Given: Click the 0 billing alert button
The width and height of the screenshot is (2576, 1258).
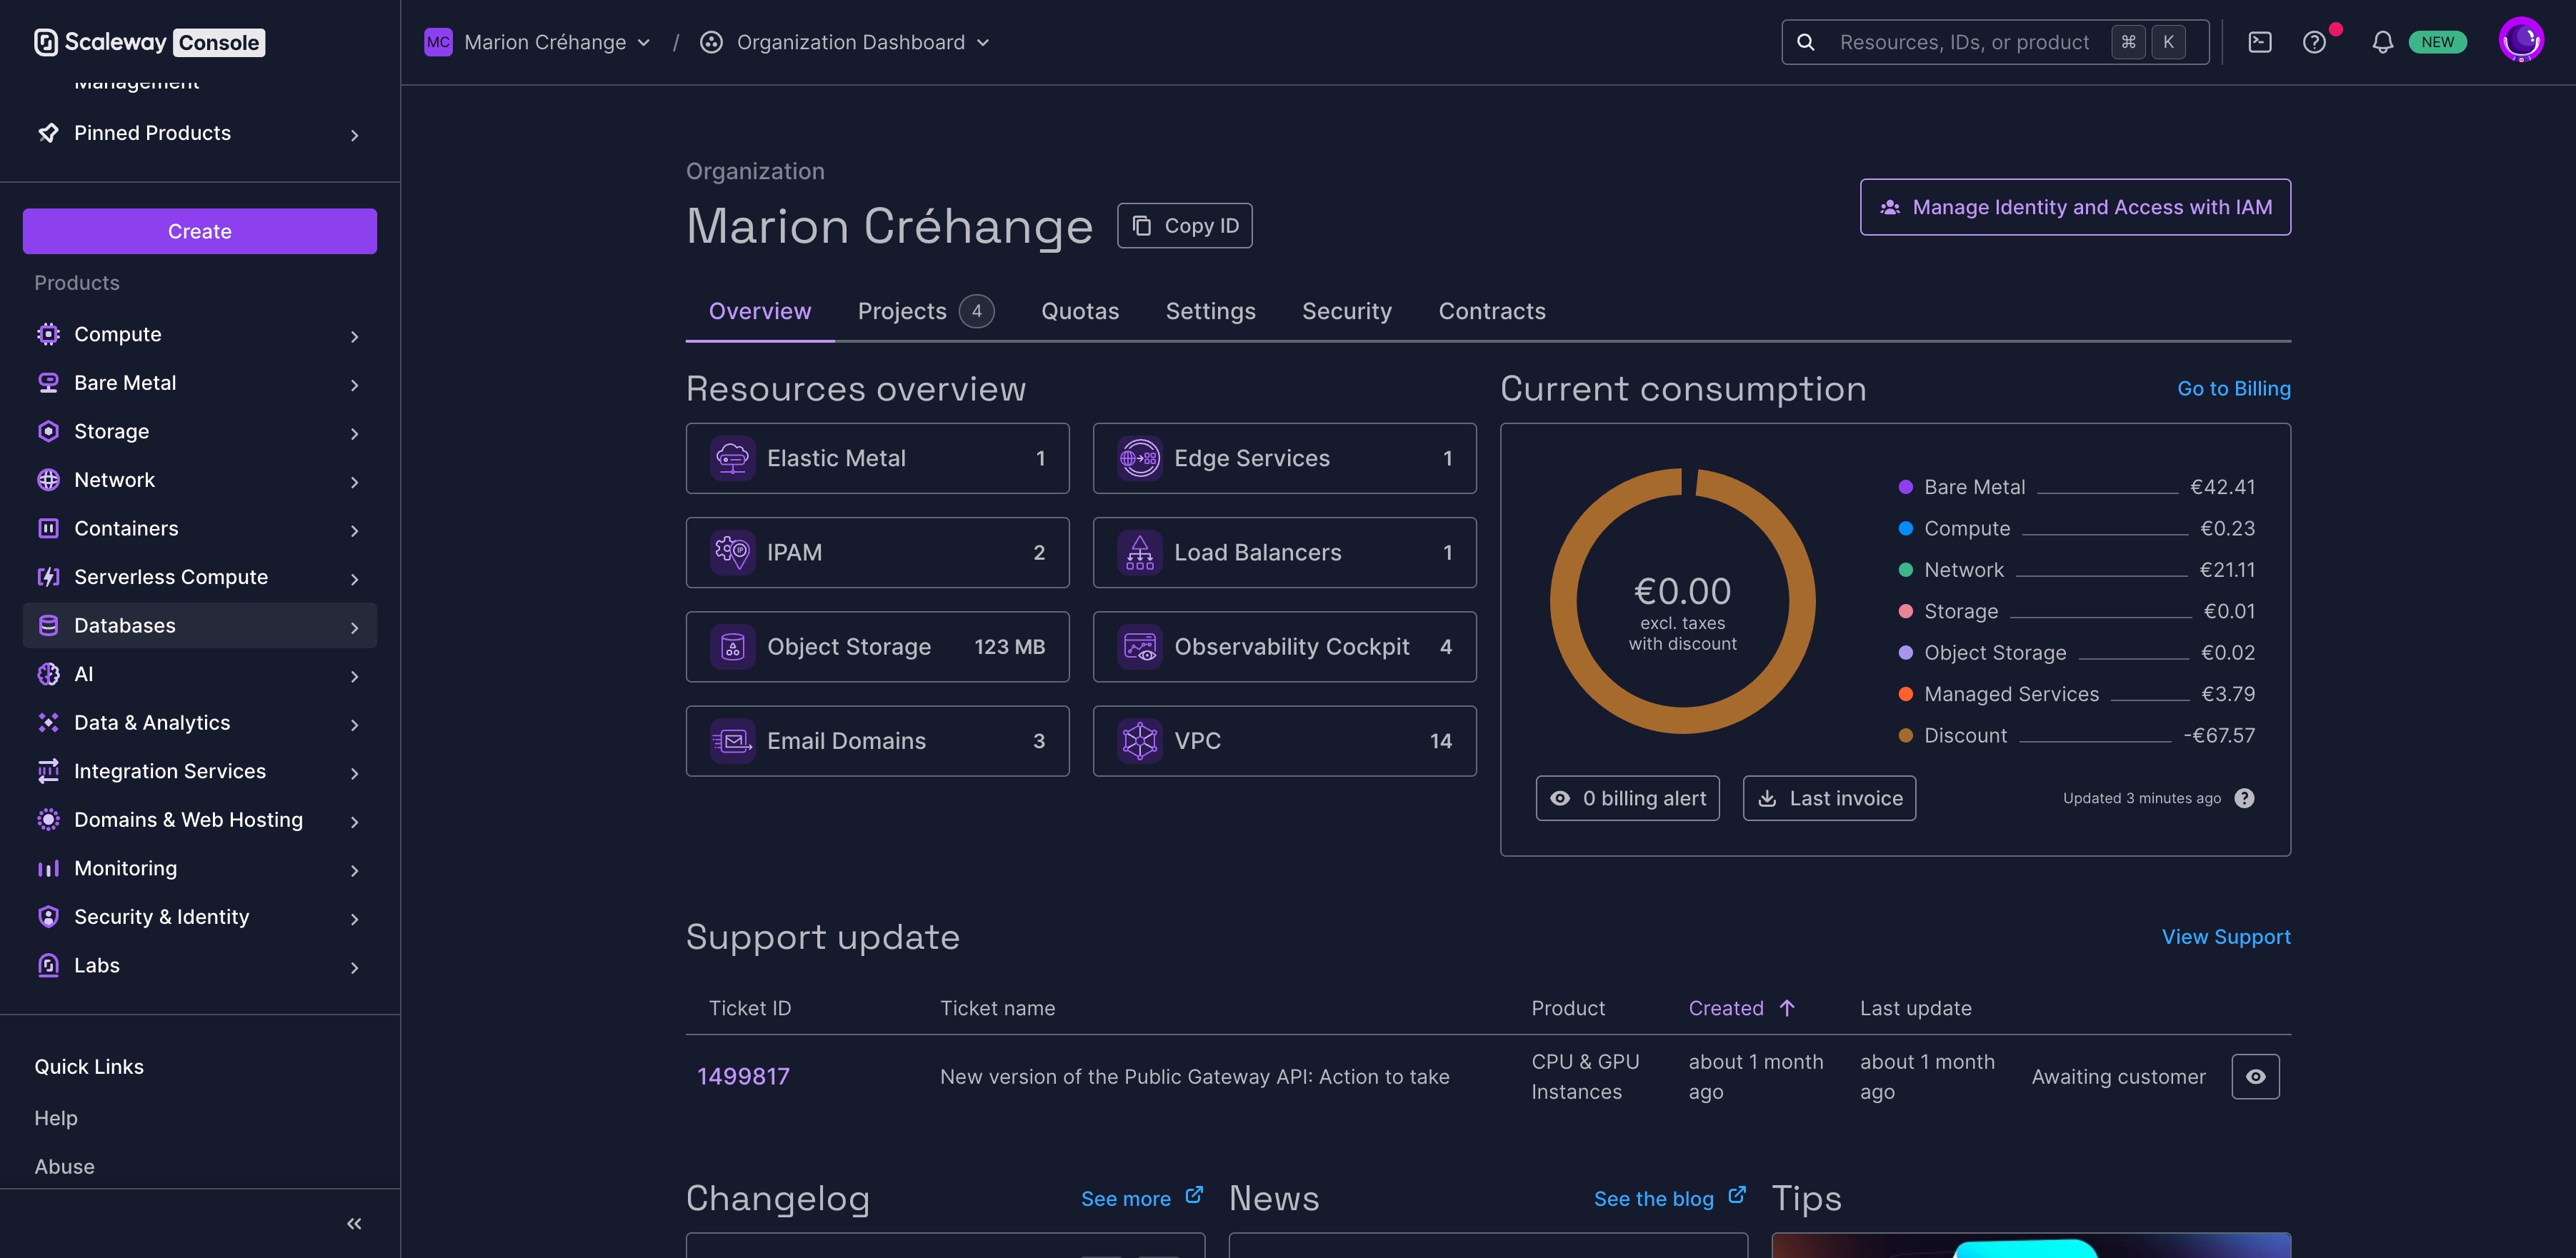Looking at the screenshot, I should [1627, 798].
